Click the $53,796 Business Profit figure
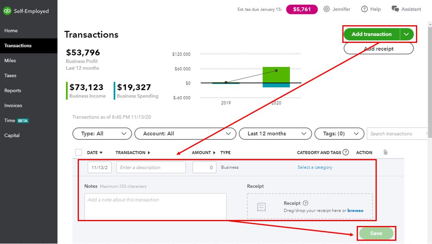 [x=83, y=52]
